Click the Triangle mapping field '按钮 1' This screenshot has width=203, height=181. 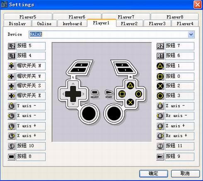pos(179,66)
